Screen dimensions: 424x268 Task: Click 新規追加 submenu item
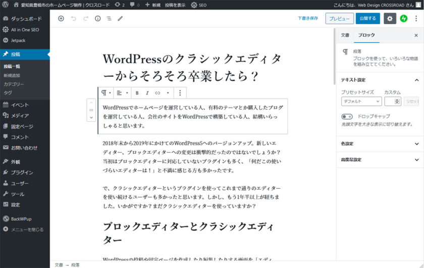coord(12,75)
